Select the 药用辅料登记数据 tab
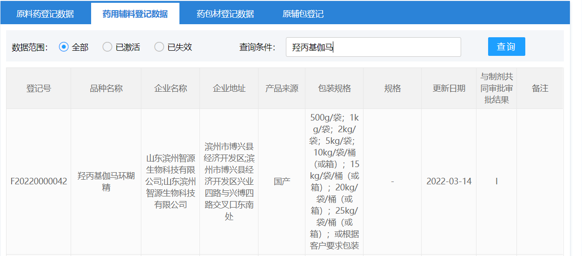The image size is (582, 256). (x=135, y=14)
